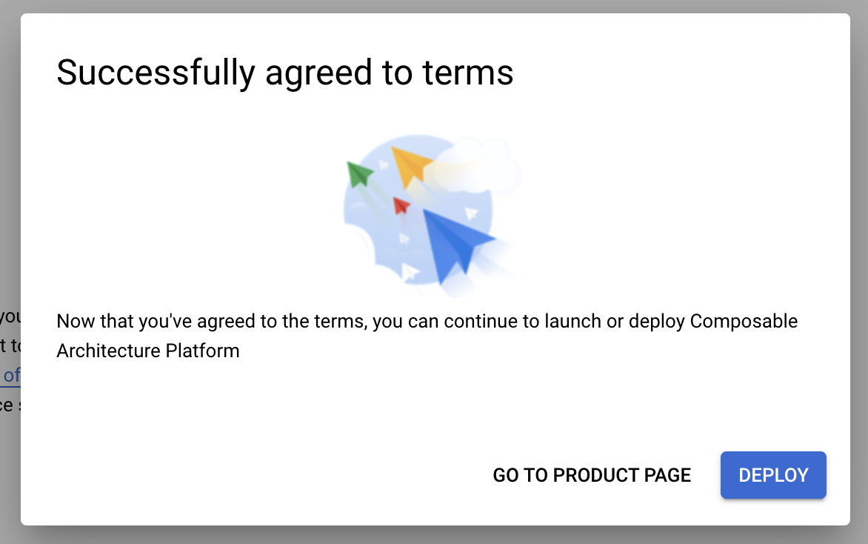Click the "Architecture Platform" text line
The width and height of the screenshot is (868, 544).
point(148,351)
